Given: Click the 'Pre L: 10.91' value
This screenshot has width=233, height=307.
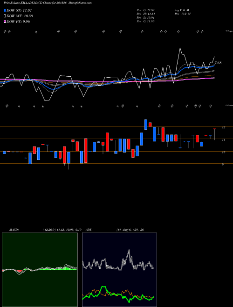Looking at the screenshot, I should pos(146,18).
